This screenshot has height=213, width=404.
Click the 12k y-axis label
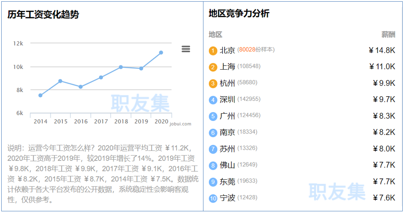18,43
